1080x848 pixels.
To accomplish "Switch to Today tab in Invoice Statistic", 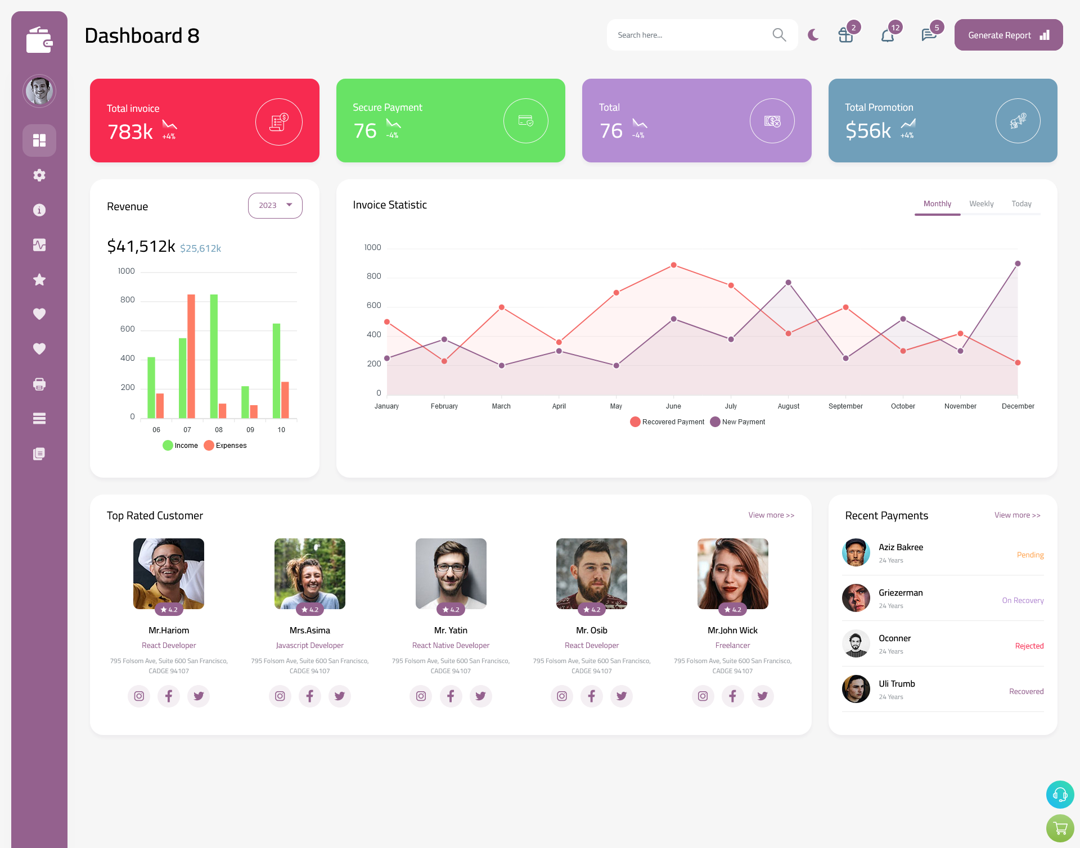I will tap(1022, 203).
